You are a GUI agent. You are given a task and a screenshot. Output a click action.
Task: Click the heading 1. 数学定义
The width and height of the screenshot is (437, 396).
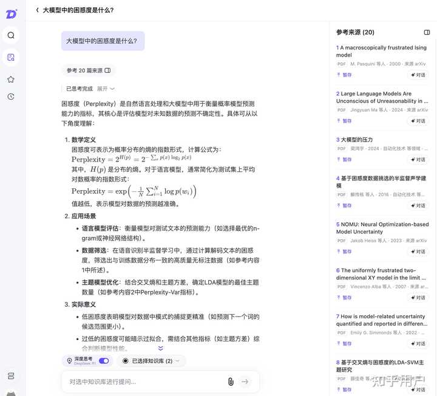click(80, 140)
